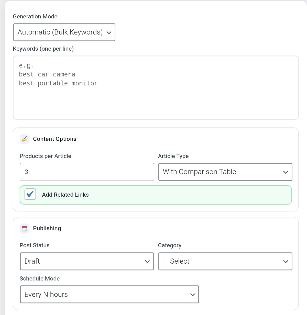Screen dimensions: 307x315
Task: Click the Post Status label
Action: (35, 245)
